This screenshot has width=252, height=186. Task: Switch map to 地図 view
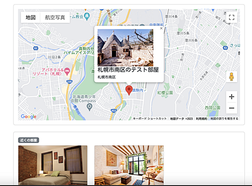click(x=31, y=17)
